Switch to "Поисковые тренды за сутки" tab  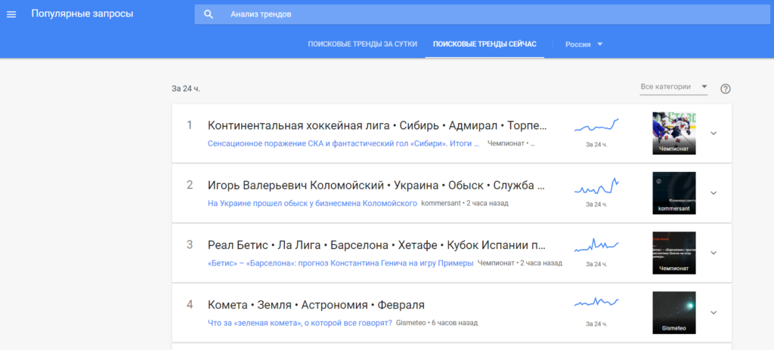pyautogui.click(x=363, y=44)
